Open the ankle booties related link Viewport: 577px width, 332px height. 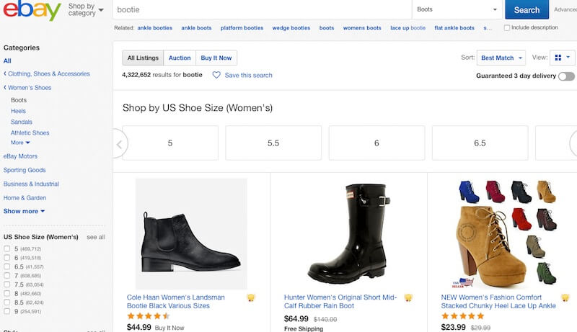pyautogui.click(x=155, y=28)
